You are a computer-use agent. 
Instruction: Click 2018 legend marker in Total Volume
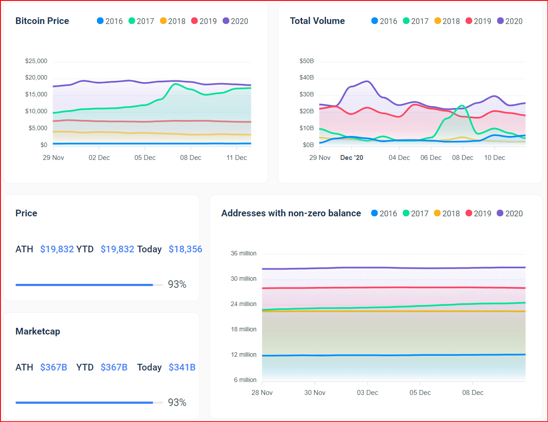[437, 21]
